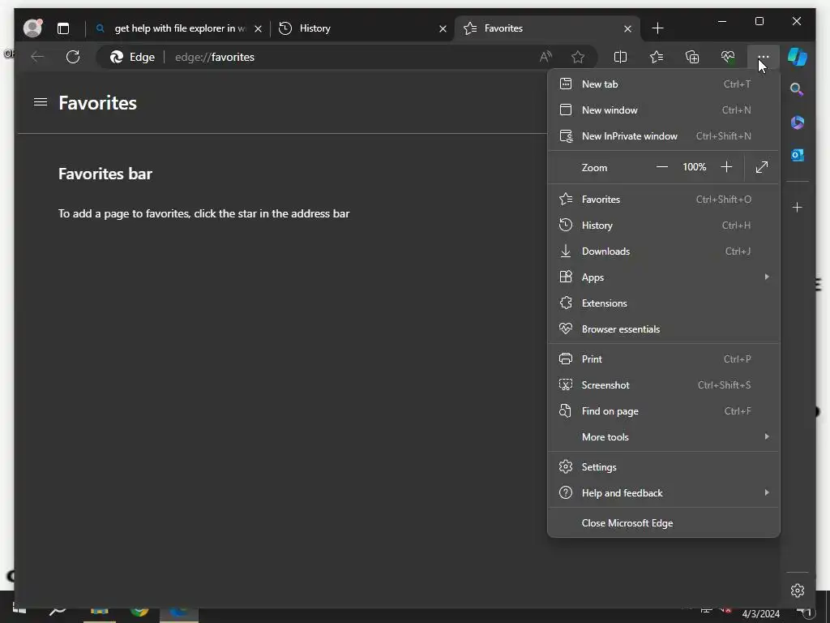
Task: Select History in the menu
Action: pyautogui.click(x=663, y=226)
